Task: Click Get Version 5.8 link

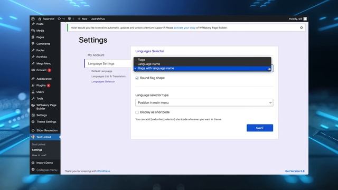Action: (295, 171)
